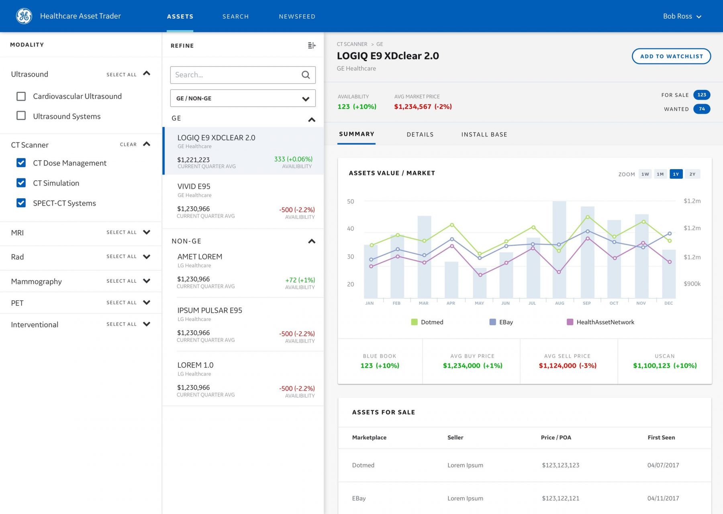Set chart zoom to 1Y

coord(676,174)
